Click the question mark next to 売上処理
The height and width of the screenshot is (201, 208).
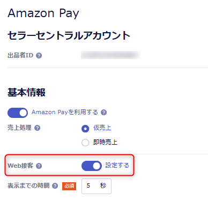pyautogui.click(x=37, y=128)
